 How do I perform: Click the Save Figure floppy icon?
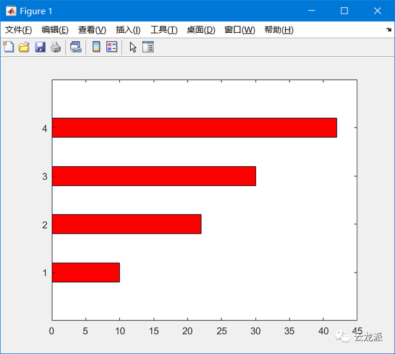click(x=40, y=47)
